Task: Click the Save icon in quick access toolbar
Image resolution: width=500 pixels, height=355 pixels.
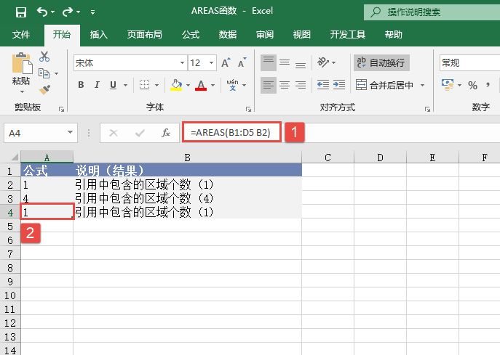Action: [x=20, y=12]
